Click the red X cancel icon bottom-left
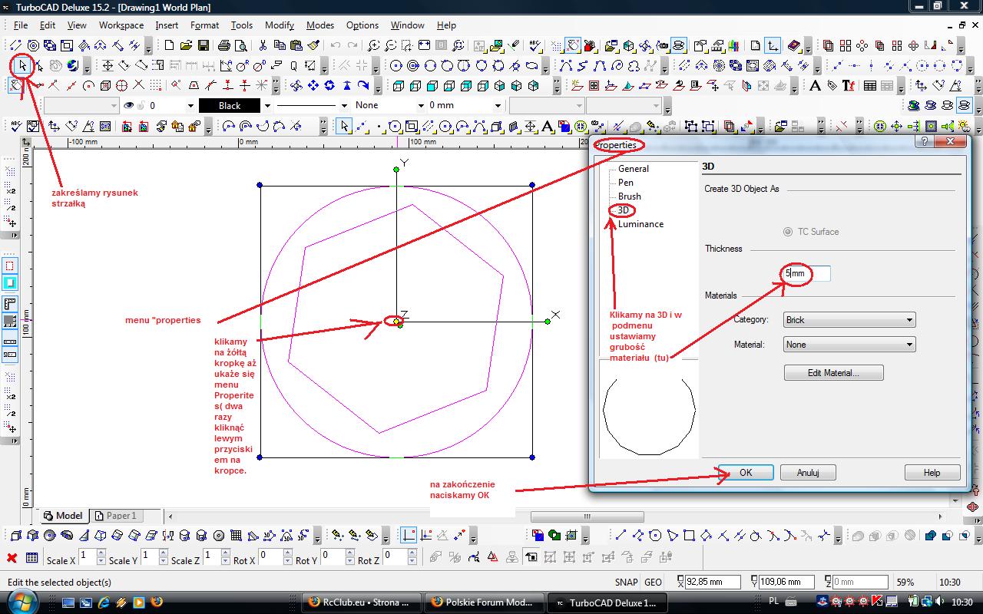Viewport: 983px width, 614px height. point(12,558)
